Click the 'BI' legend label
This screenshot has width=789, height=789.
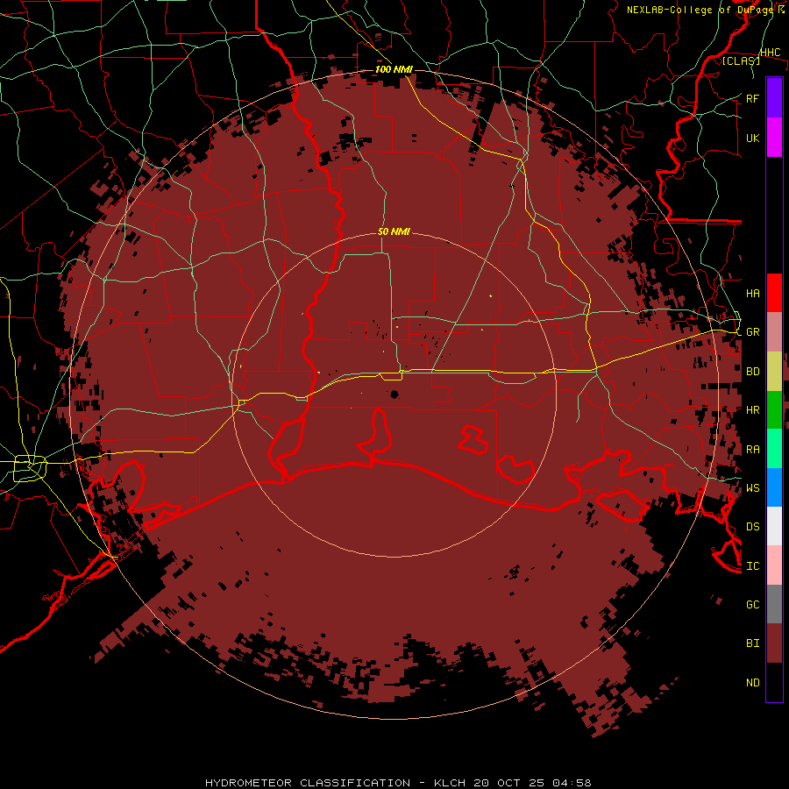click(753, 643)
